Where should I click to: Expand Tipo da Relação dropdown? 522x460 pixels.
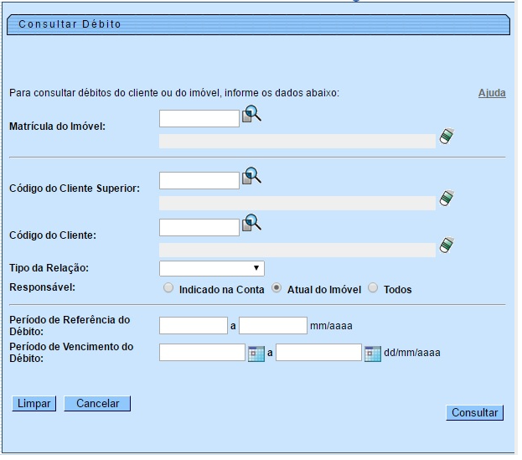click(213, 270)
